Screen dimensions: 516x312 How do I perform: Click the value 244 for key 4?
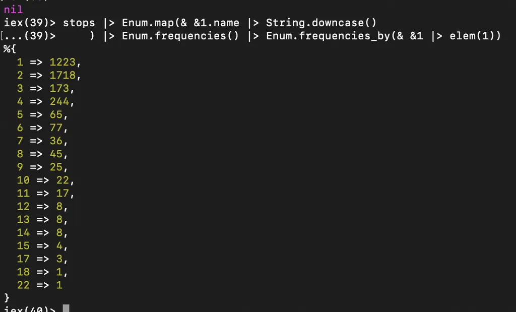(59, 101)
